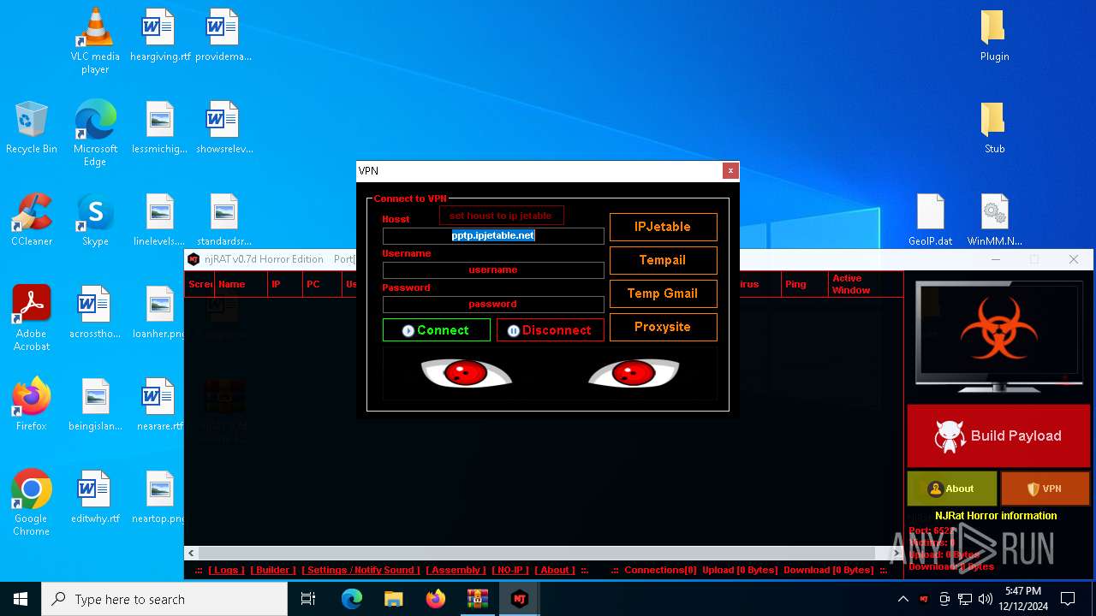Launch Google Chrome desktop shortcut

(32, 502)
